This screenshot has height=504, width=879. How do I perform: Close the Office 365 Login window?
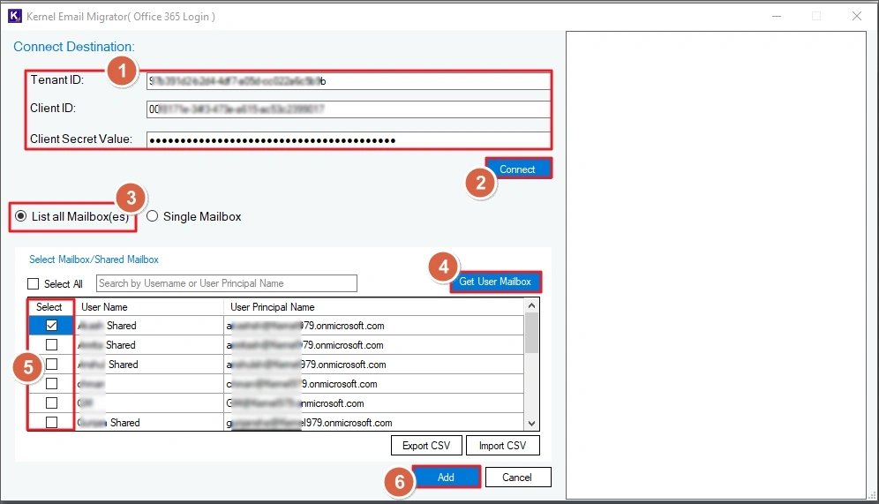[x=857, y=16]
